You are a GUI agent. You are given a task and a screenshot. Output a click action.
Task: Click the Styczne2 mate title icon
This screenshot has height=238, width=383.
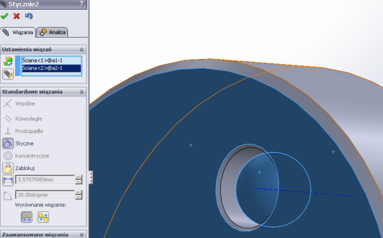tap(4, 4)
